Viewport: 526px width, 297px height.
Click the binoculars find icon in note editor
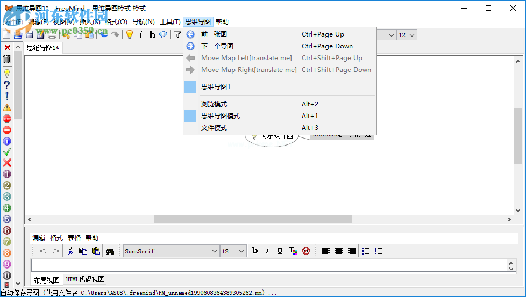coord(110,251)
